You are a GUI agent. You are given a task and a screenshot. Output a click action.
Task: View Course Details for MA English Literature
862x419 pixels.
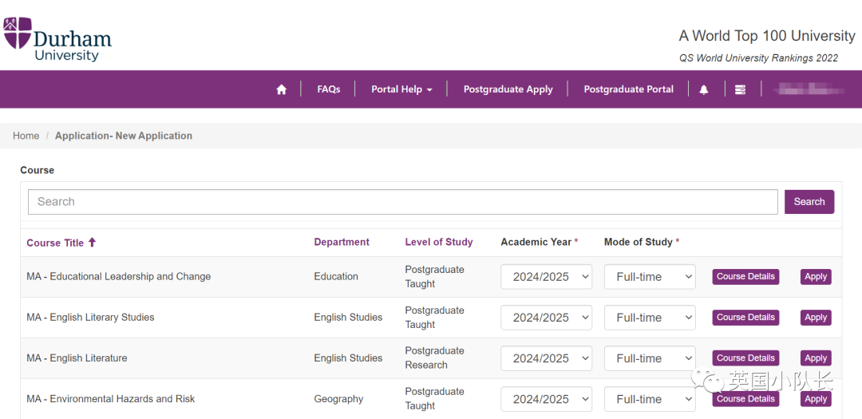click(x=745, y=358)
